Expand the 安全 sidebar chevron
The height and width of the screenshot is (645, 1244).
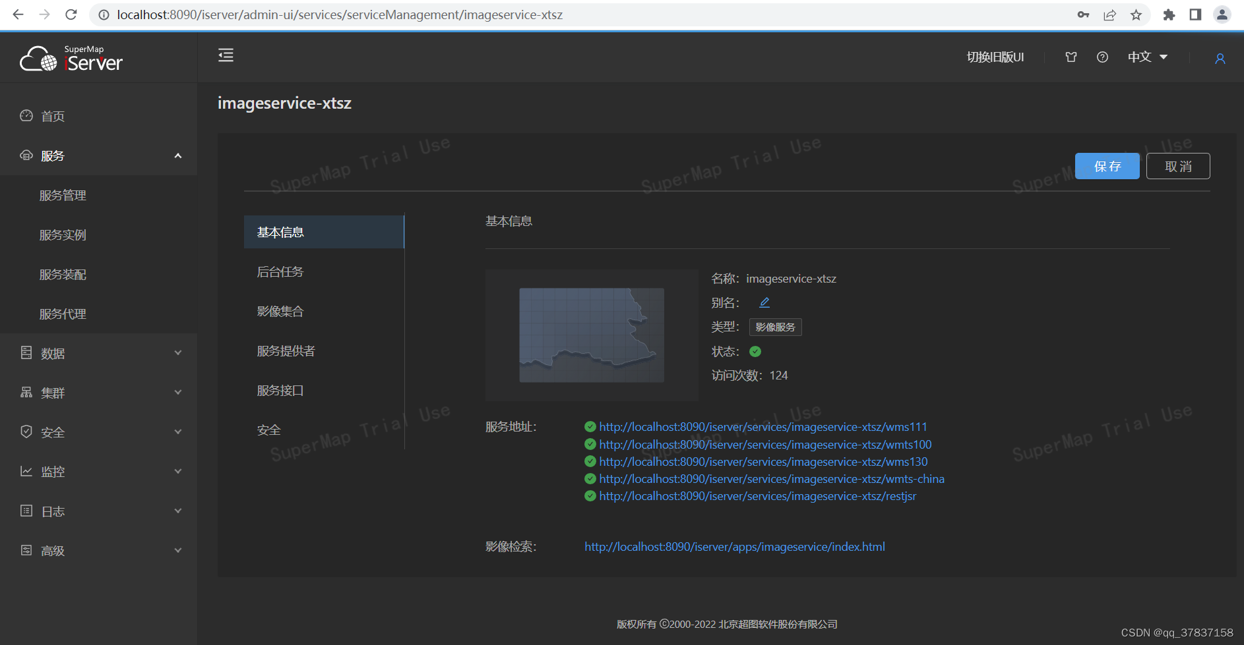178,432
